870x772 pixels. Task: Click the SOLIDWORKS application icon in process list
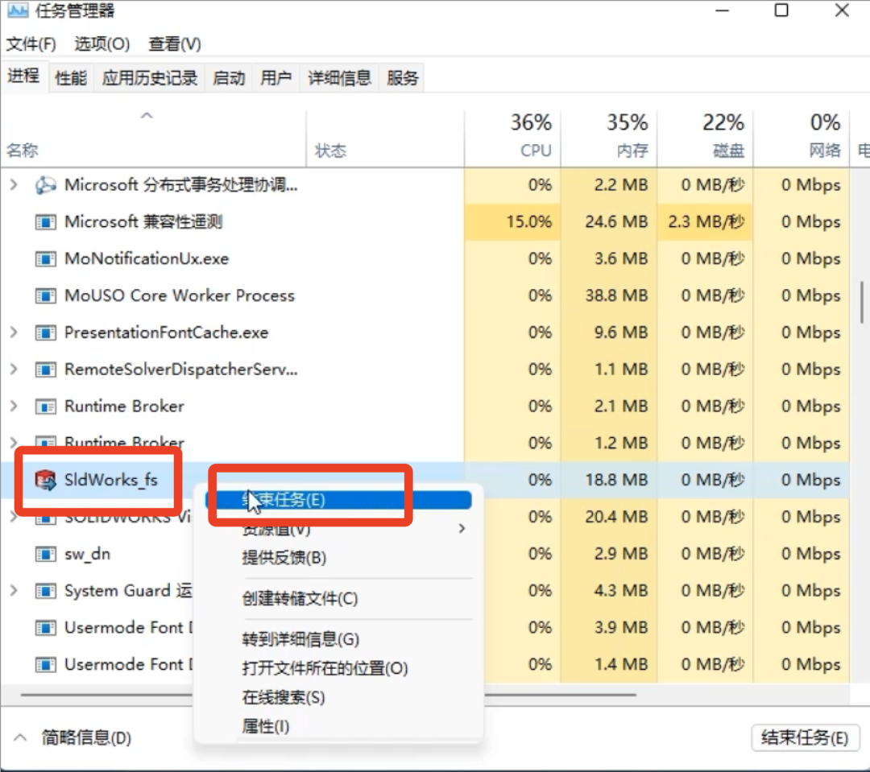[47, 517]
